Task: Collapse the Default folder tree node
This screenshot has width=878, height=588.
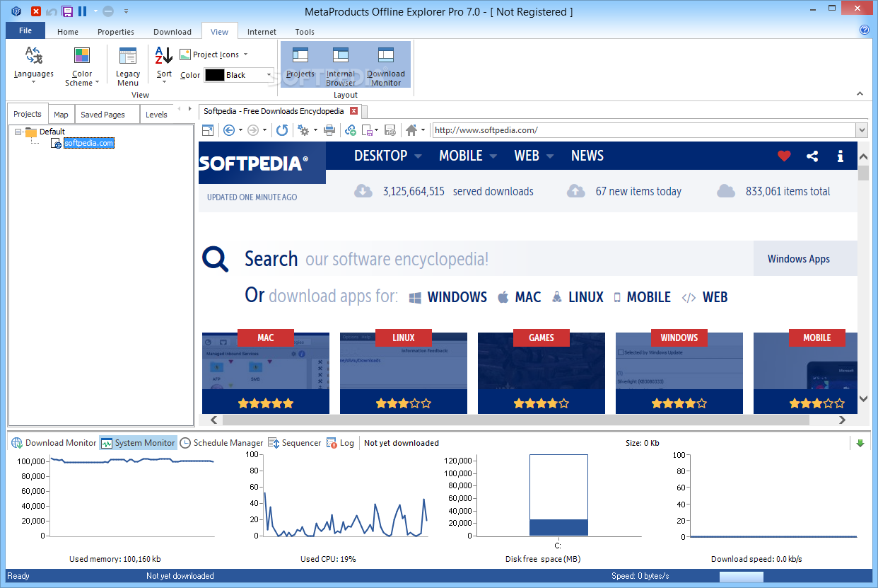Action: click(x=18, y=132)
